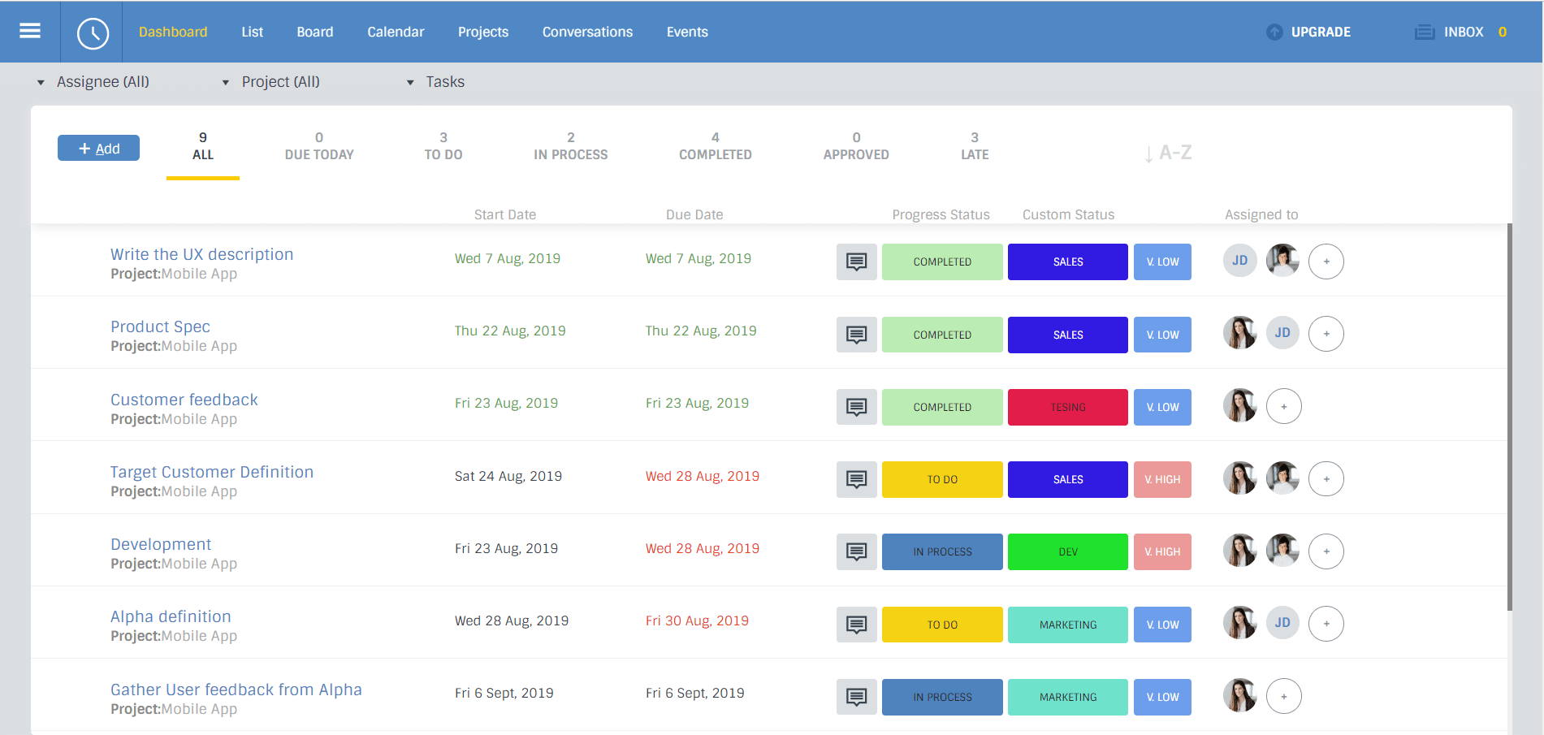Screen dimensions: 1544x735
Task: Add assignee to Gather User feedback from Alpha
Action: (x=1284, y=696)
